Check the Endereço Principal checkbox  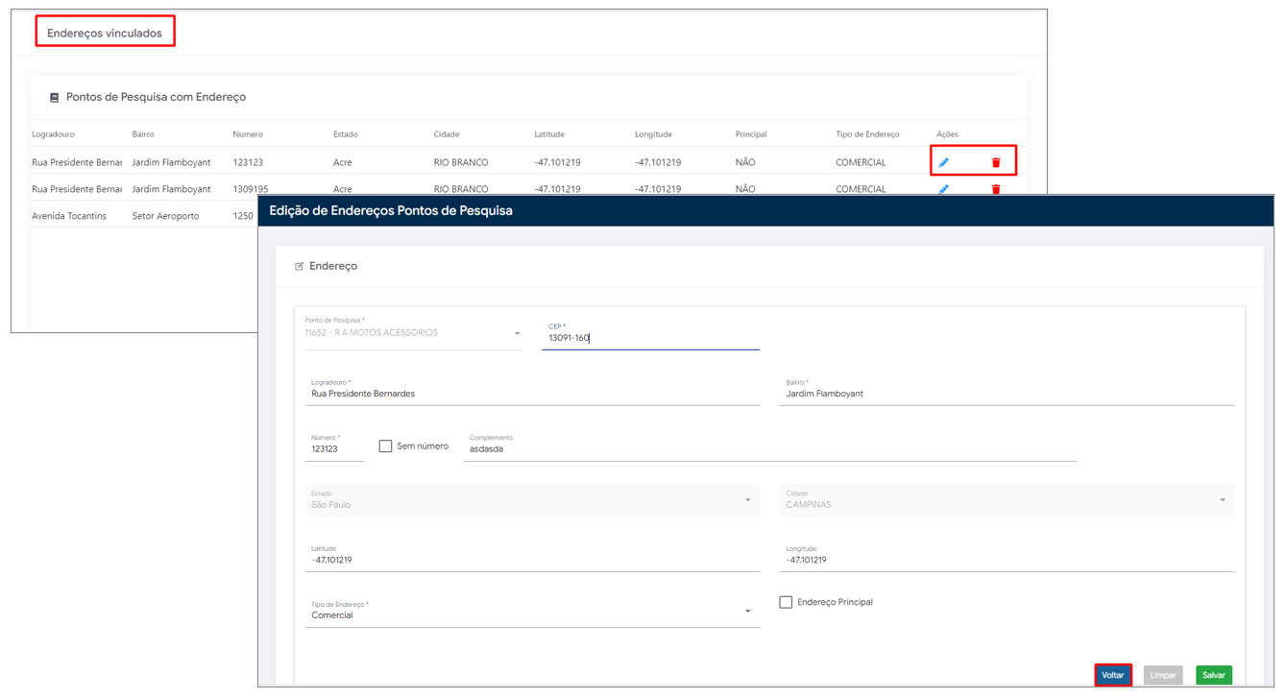786,602
